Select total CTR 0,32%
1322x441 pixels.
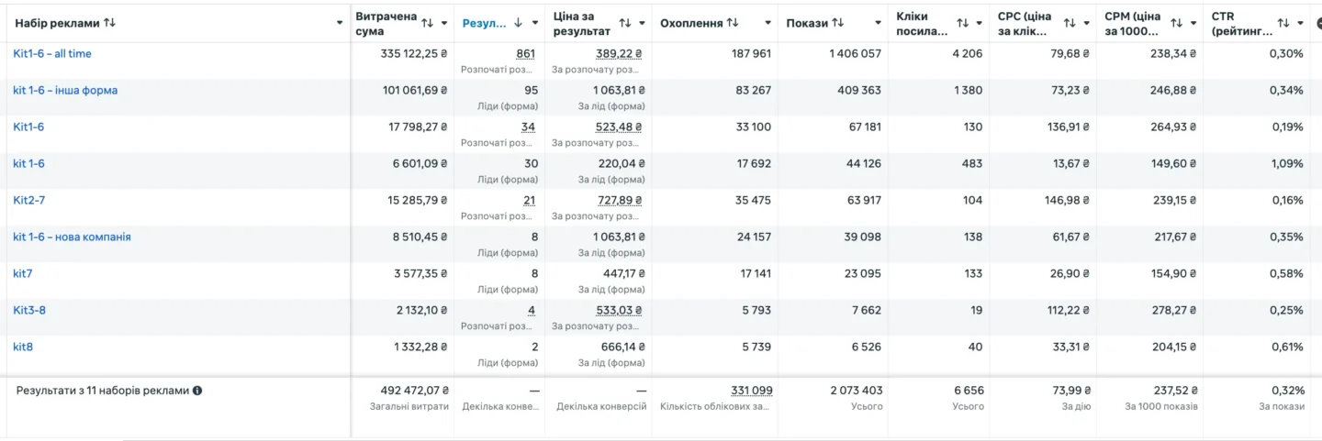pos(1287,391)
